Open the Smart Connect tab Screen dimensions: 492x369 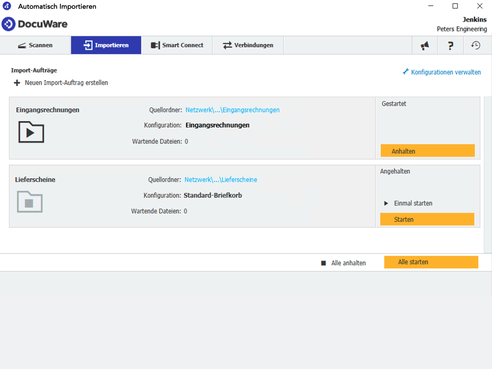[177, 45]
